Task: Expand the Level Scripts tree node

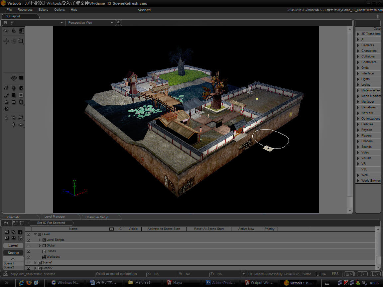Action: [x=40, y=240]
